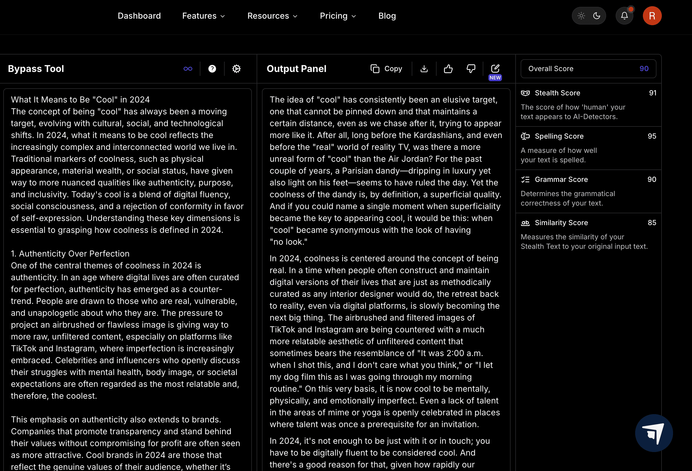Switch to dark mode moon toggle

pos(597,16)
